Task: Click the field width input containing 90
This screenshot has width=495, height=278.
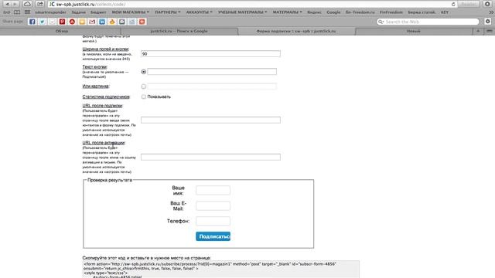Action: [x=210, y=54]
